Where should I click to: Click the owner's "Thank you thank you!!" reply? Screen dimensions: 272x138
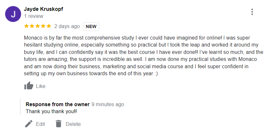pyautogui.click(x=51, y=112)
